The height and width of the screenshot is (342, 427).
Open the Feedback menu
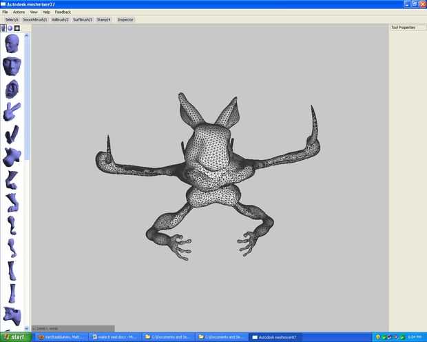tap(63, 12)
